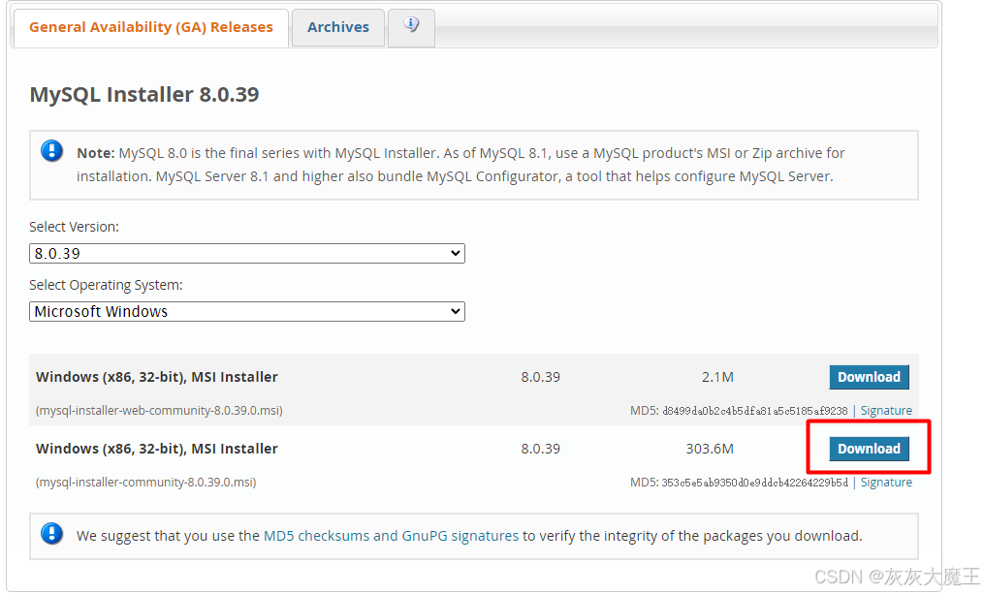Download the 303.6M community MSI installer

click(x=869, y=449)
